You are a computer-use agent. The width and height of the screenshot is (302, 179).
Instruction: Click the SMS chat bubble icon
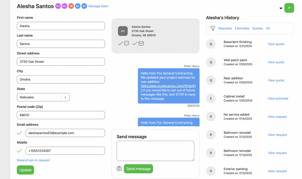click(x=127, y=43)
